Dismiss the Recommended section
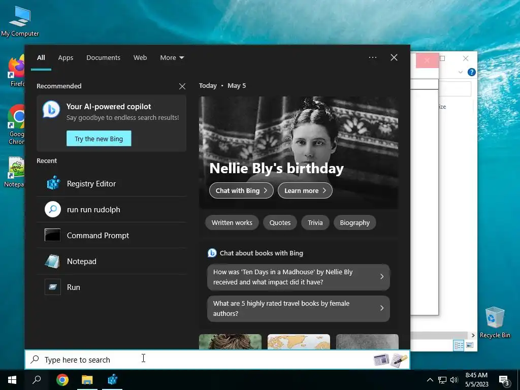Image resolution: width=520 pixels, height=390 pixels. (182, 86)
